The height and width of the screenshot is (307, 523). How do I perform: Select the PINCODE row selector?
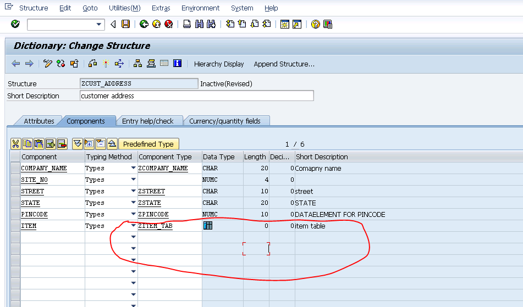(15, 214)
